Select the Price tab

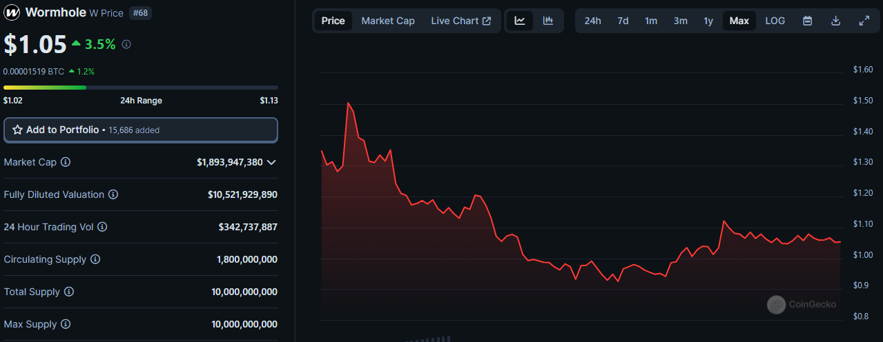[333, 21]
